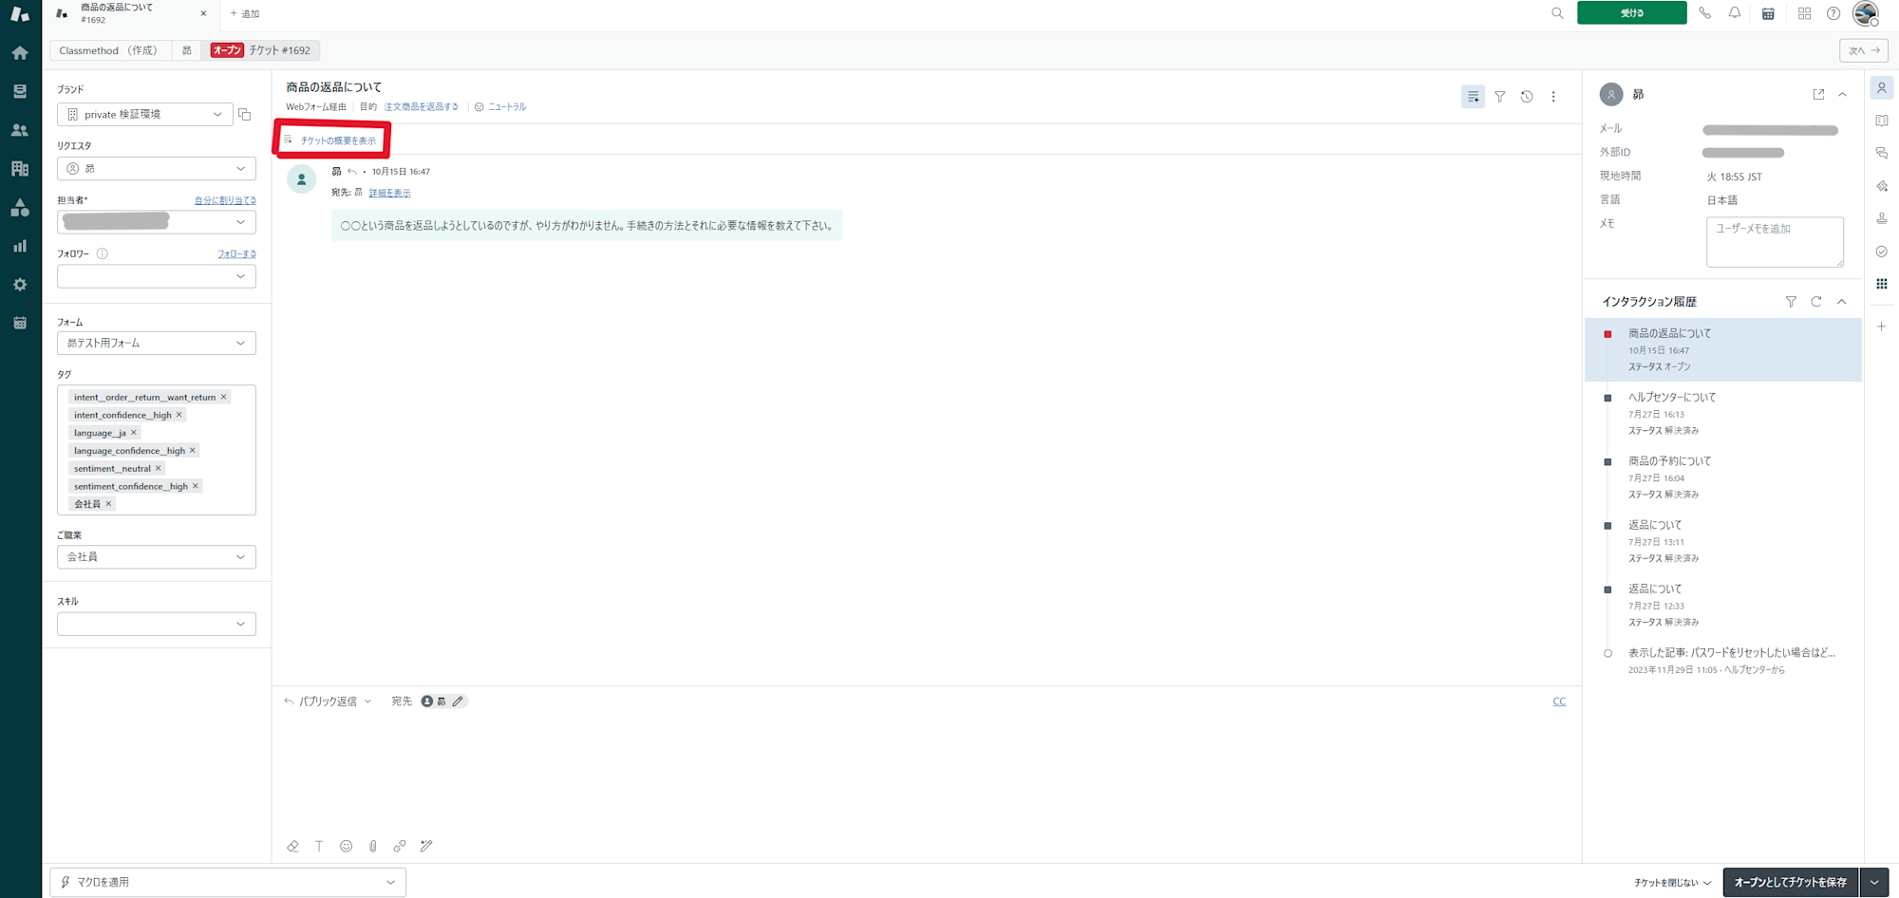Viewport: 1899px width, 898px height.
Task: Open the Organizations building icon in navigation
Action: [20, 169]
